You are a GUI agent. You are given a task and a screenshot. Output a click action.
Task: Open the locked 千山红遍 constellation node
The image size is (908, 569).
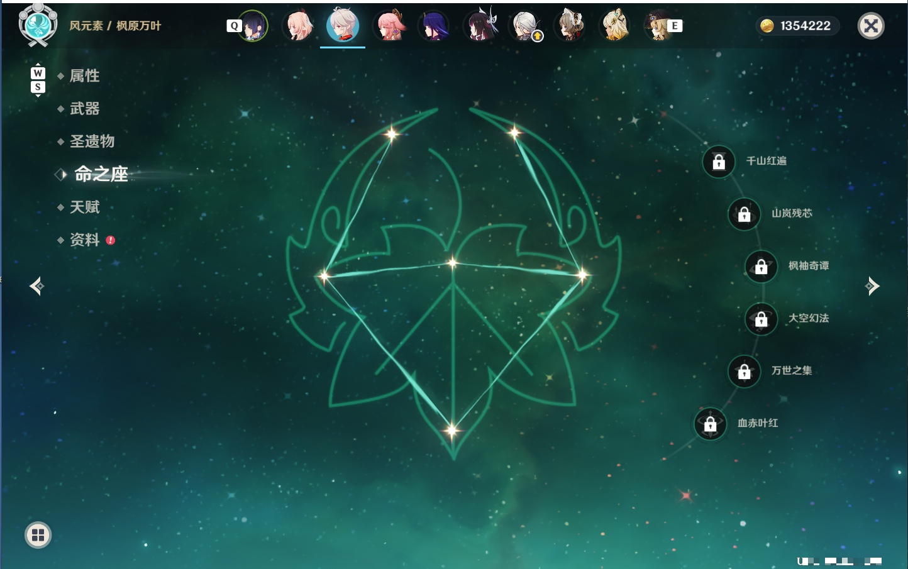coord(719,162)
